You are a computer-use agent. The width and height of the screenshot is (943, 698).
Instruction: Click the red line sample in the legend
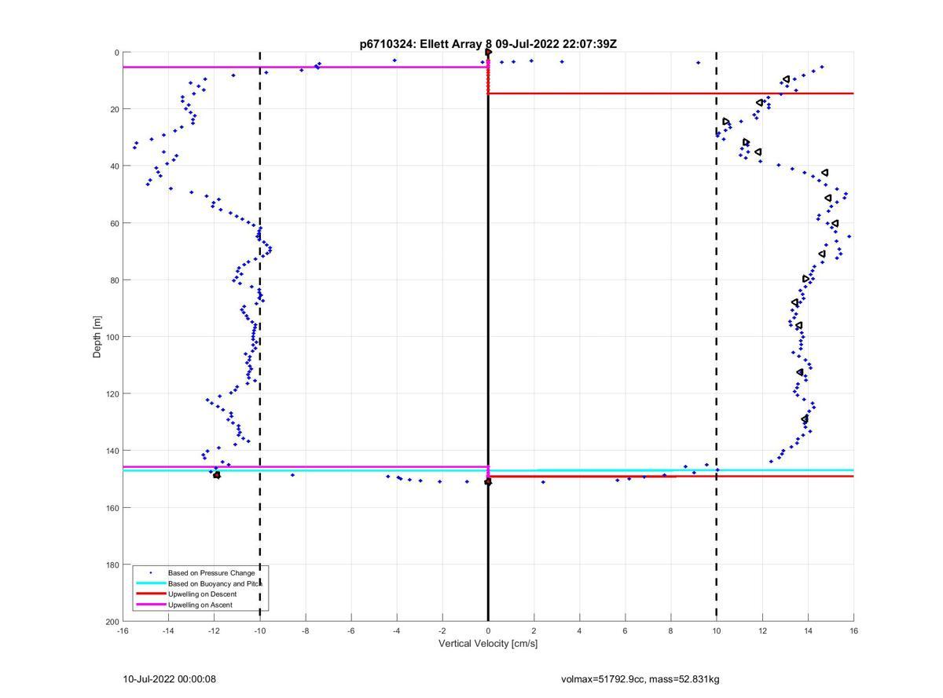[x=150, y=594]
